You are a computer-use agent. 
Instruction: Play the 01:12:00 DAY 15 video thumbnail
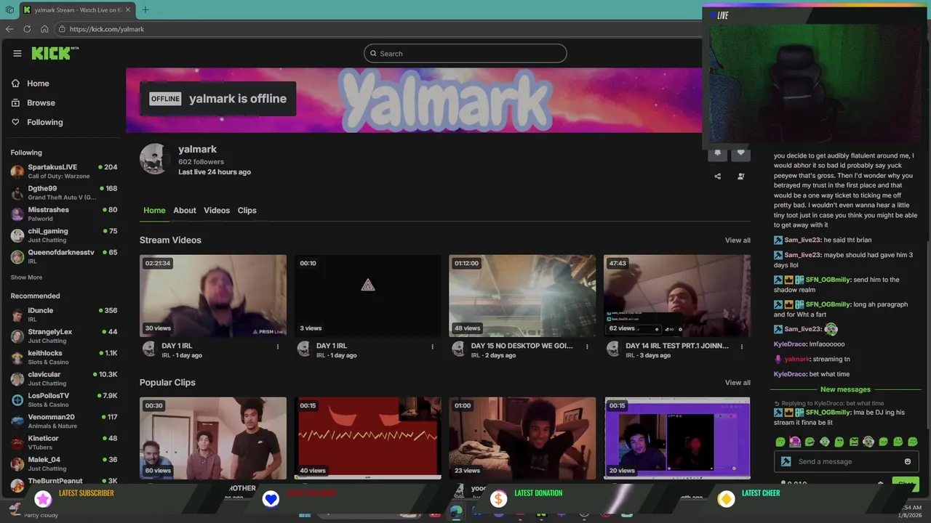[522, 296]
